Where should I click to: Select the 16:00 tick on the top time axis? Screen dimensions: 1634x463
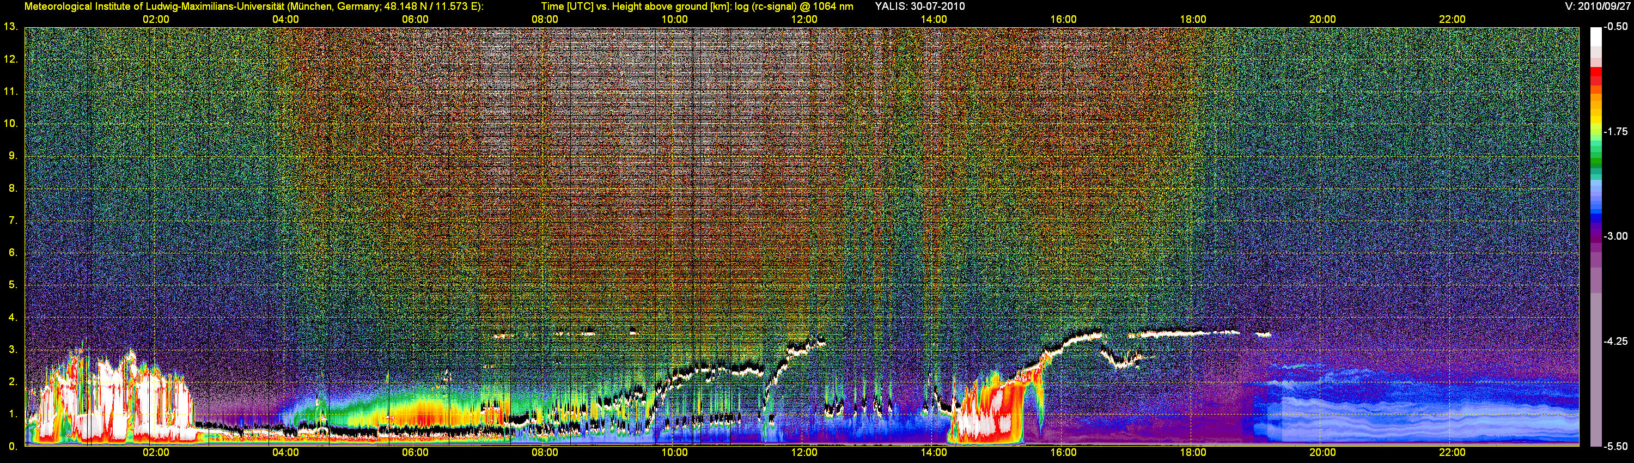(x=1063, y=19)
